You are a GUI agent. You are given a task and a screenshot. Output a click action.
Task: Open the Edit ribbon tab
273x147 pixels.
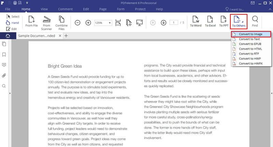point(86,9)
